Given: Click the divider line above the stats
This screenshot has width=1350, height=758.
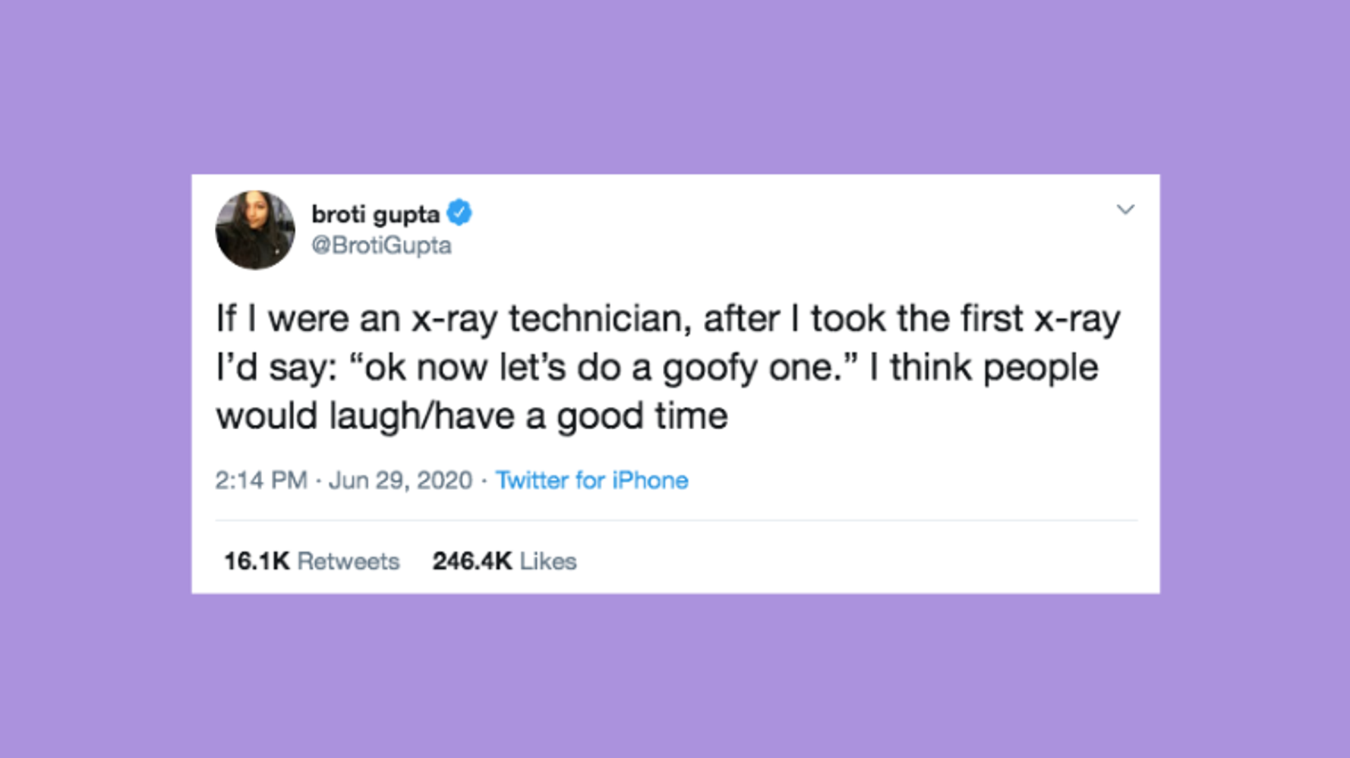Looking at the screenshot, I should 676,520.
